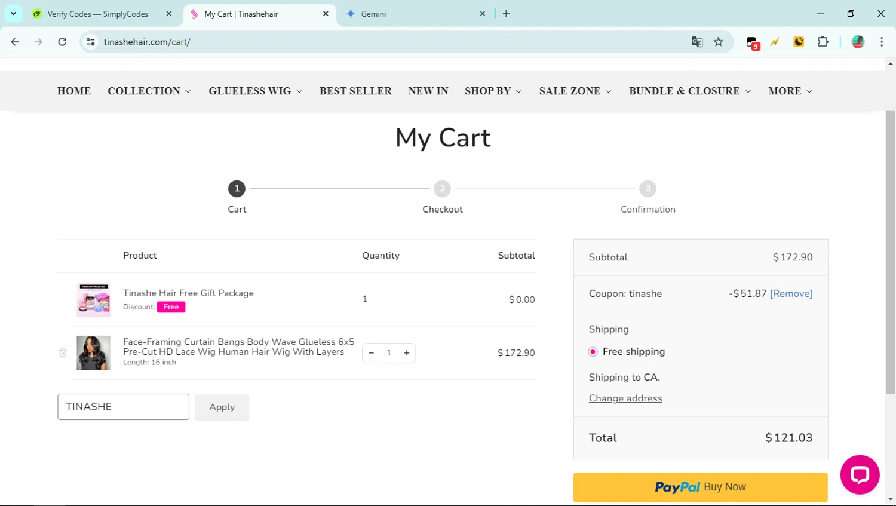Image resolution: width=896 pixels, height=506 pixels.
Task: Click the wig quantity number field
Action: coord(389,353)
